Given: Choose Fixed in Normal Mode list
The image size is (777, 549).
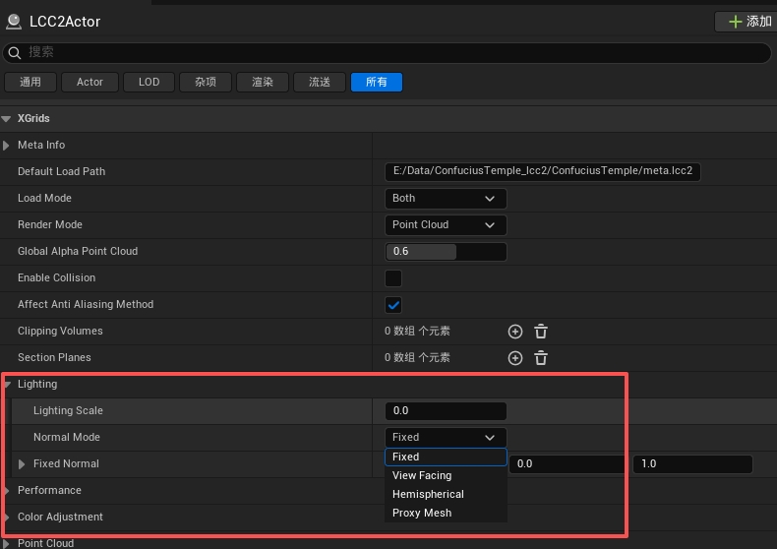Looking at the screenshot, I should [446, 457].
